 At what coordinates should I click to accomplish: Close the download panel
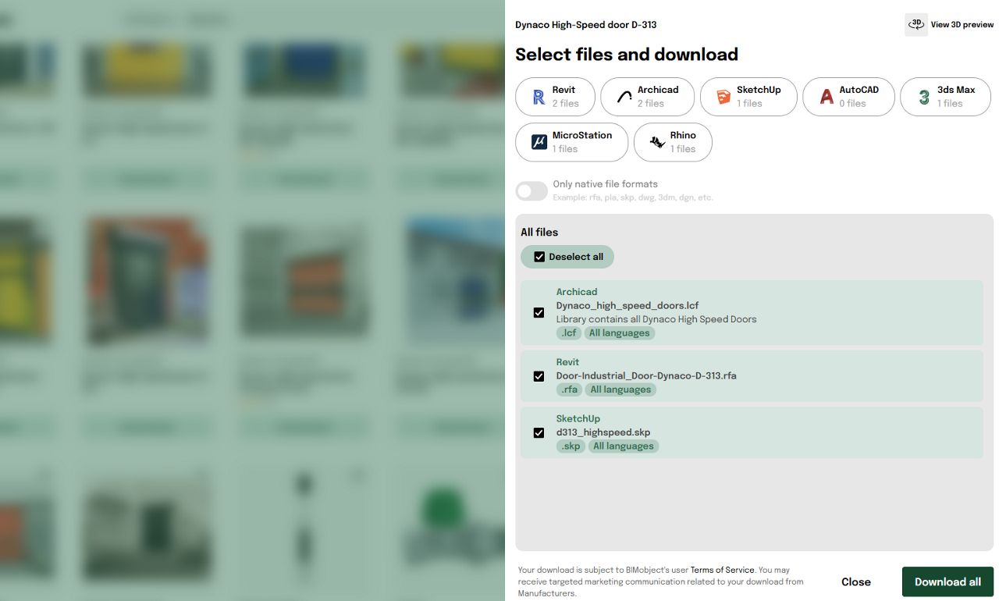tap(856, 582)
